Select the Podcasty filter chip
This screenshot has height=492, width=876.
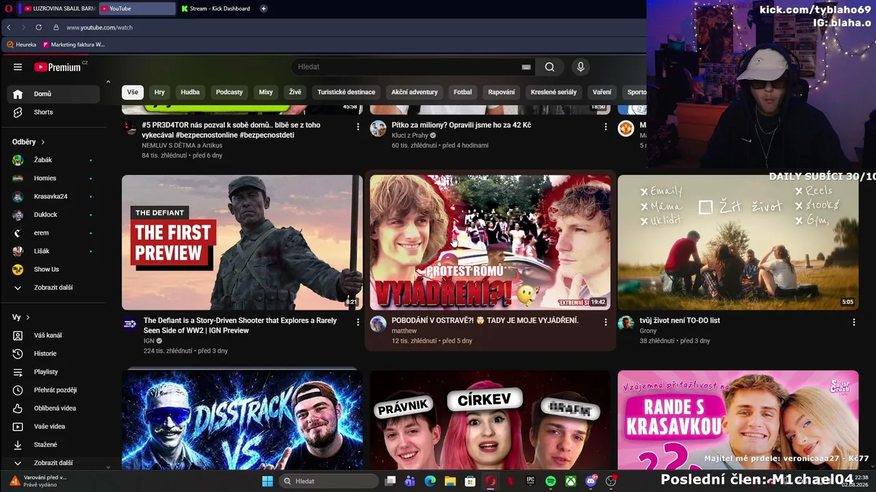coord(229,92)
